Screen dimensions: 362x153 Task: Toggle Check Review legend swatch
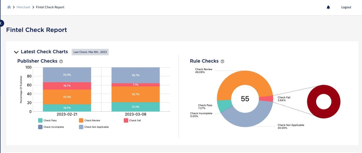pos(81,121)
